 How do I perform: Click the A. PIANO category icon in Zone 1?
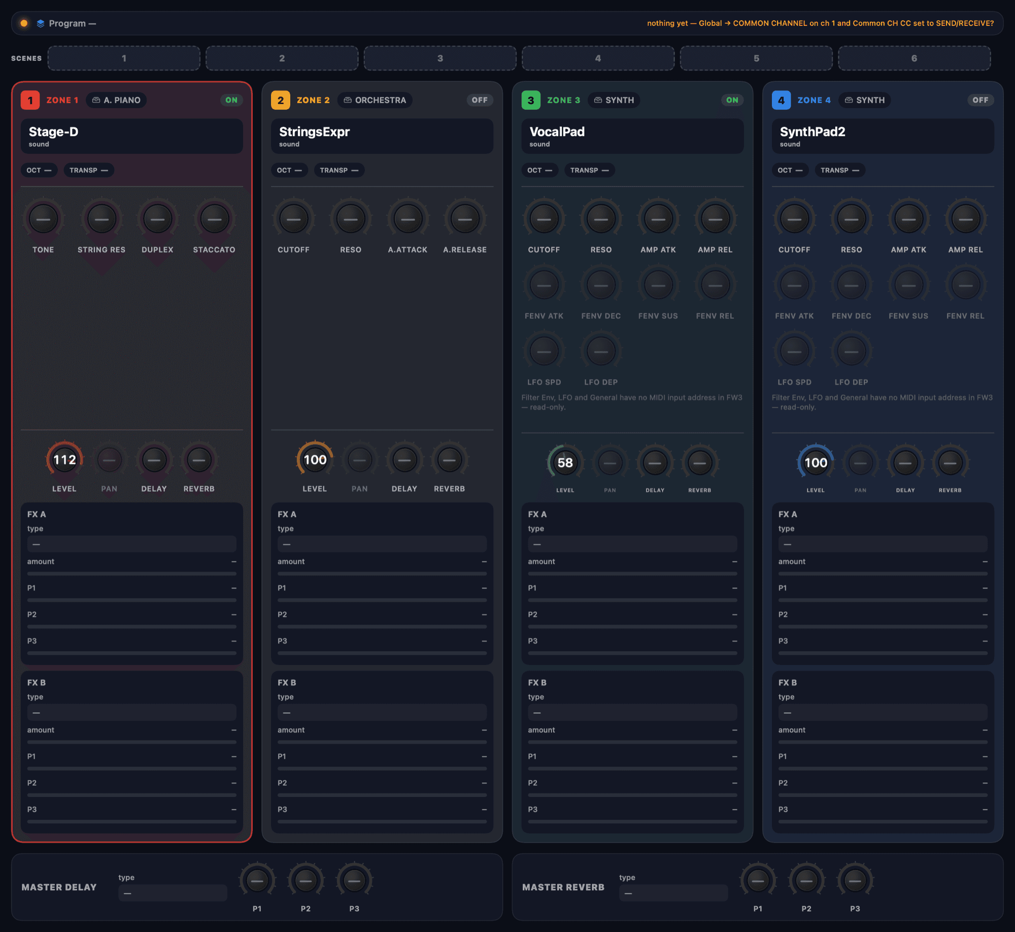96,100
